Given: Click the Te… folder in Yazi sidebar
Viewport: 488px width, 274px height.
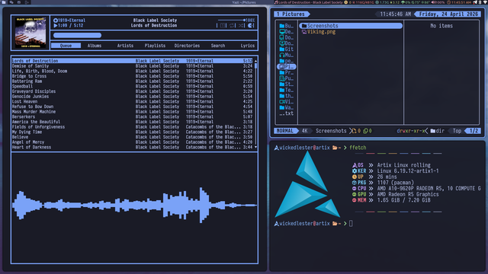Looking at the screenshot, I should pos(287,90).
